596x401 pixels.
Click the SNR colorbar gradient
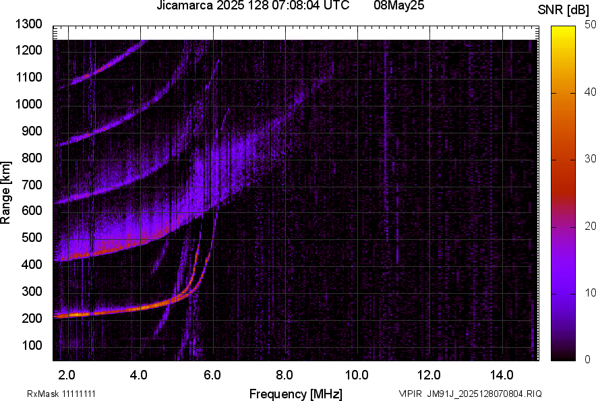(x=563, y=193)
